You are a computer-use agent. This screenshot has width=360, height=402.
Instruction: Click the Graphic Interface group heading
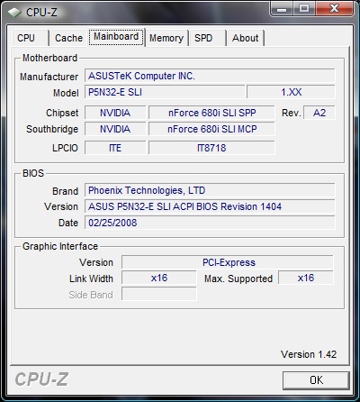[60, 246]
